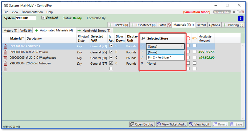Click the red no-entry icon on Batch tab
The image size is (249, 132).
[169, 25]
